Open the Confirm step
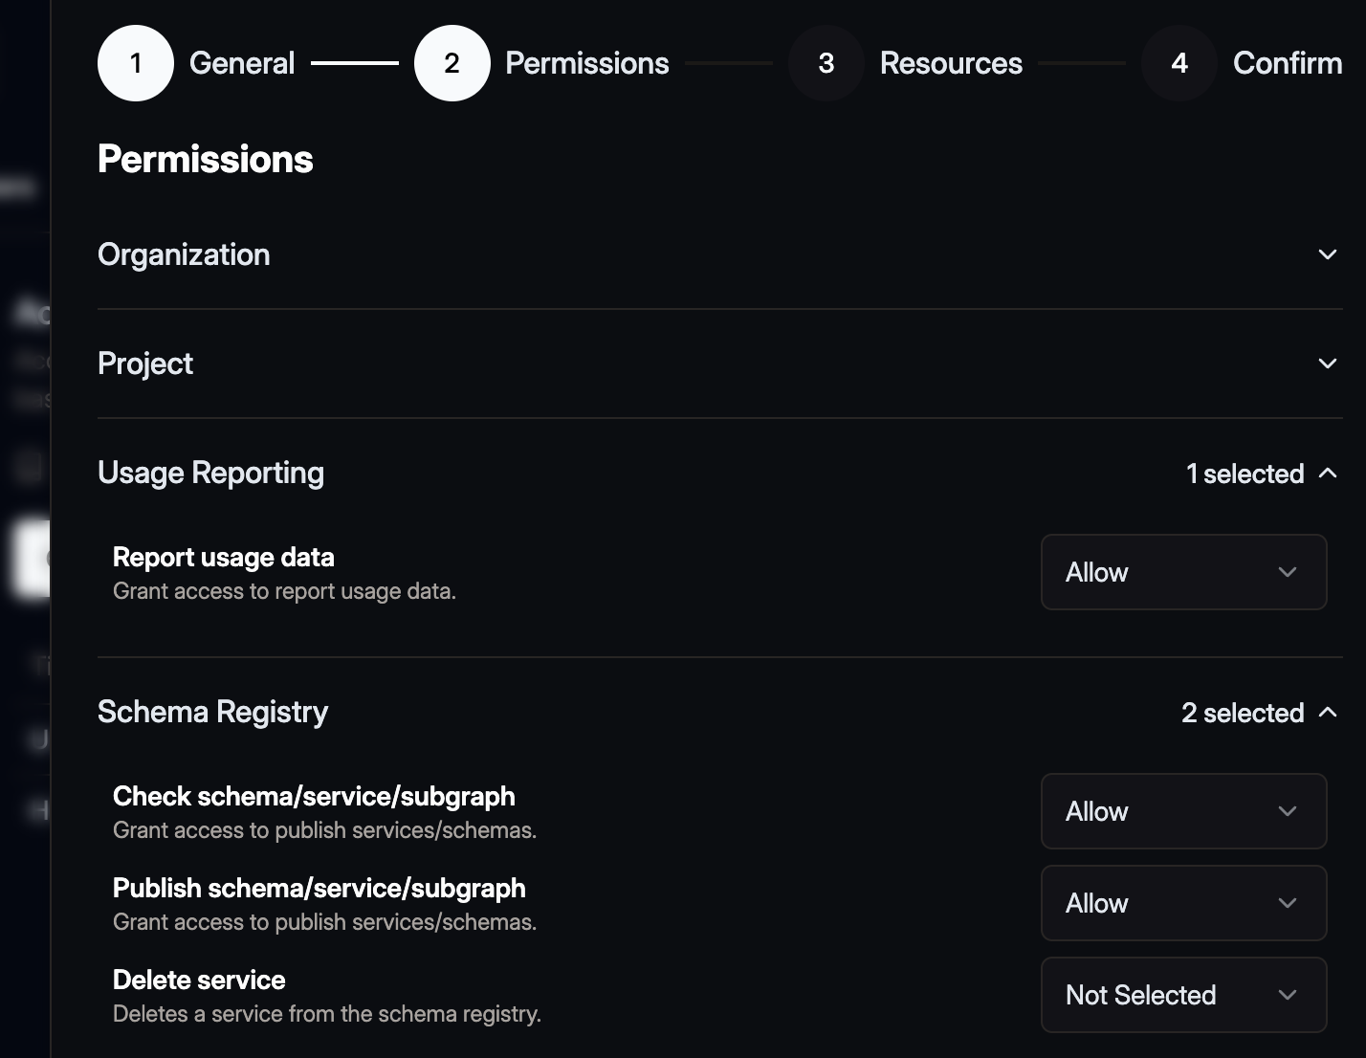The height and width of the screenshot is (1058, 1366). coord(1287,63)
